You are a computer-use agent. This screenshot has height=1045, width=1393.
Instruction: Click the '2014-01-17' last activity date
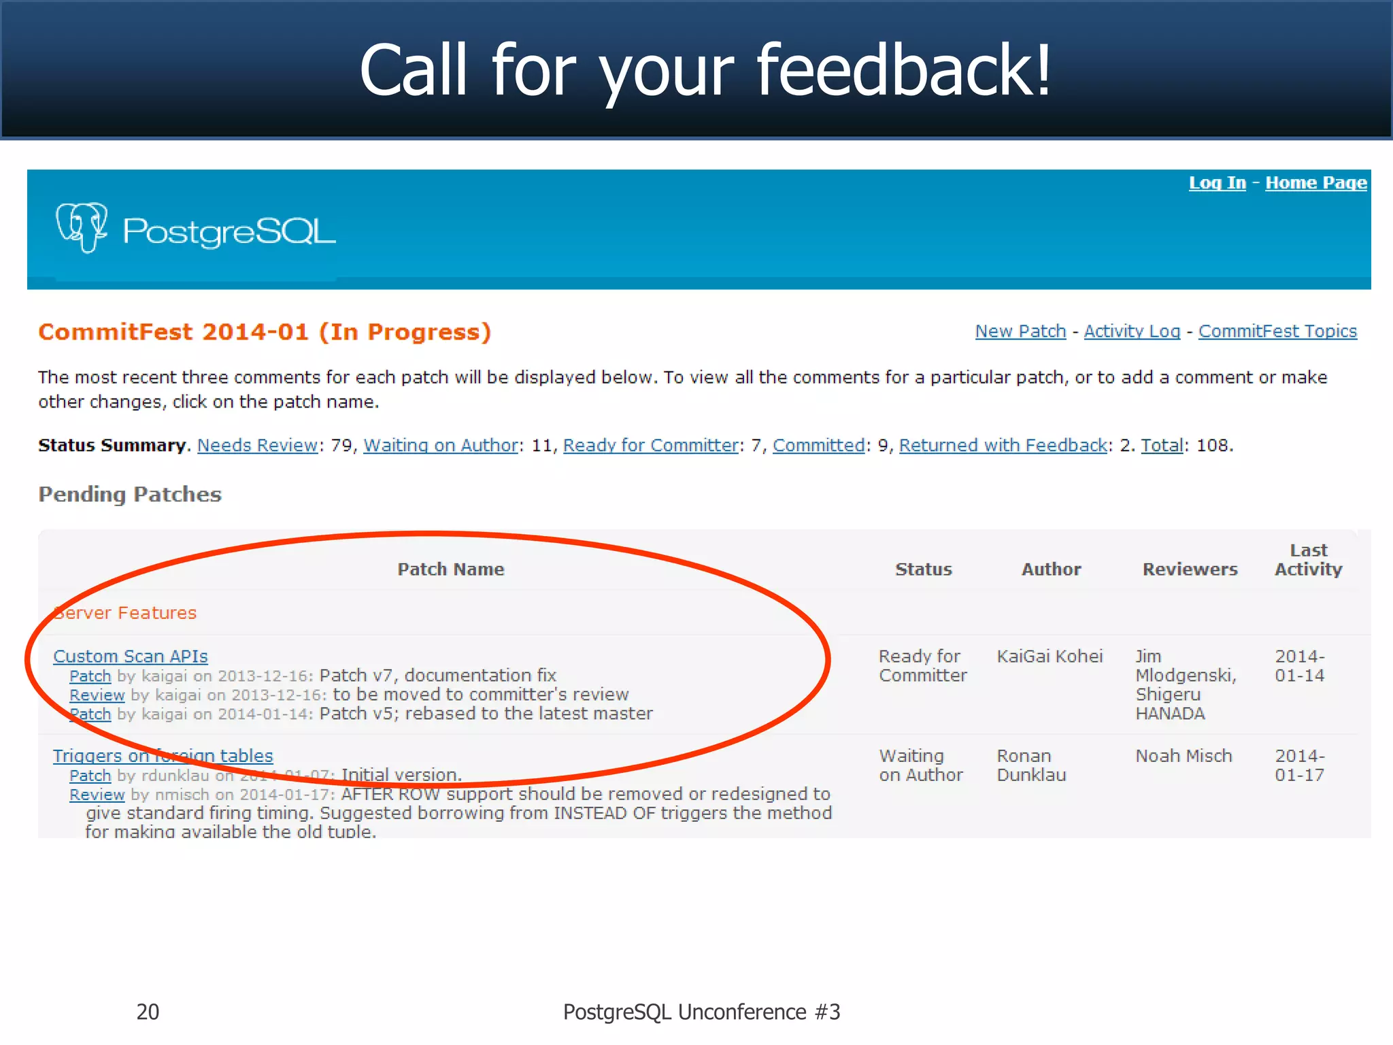coord(1300,765)
